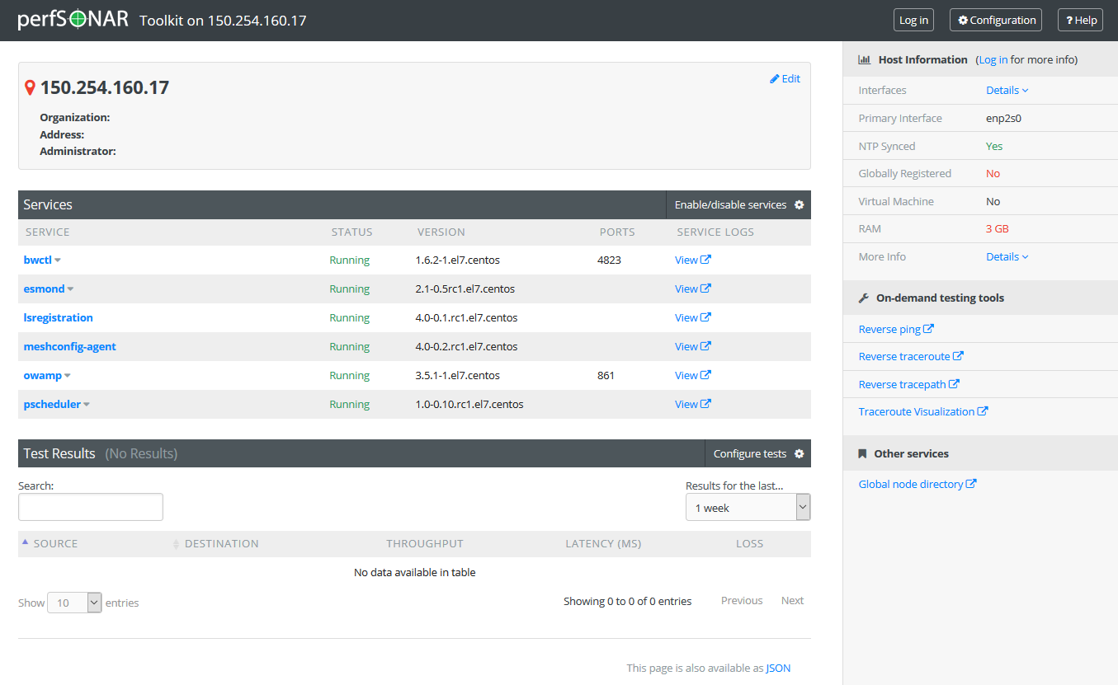1118x685 pixels.
Task: Click the Reverse ping external-link icon
Action: (929, 328)
